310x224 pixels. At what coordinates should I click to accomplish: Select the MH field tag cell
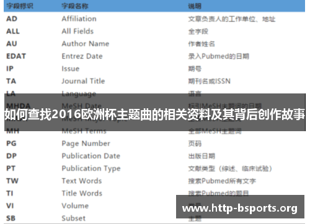pos(13,131)
